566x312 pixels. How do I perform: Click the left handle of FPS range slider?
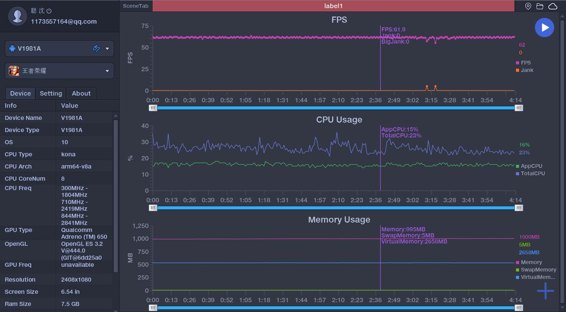click(x=153, y=108)
